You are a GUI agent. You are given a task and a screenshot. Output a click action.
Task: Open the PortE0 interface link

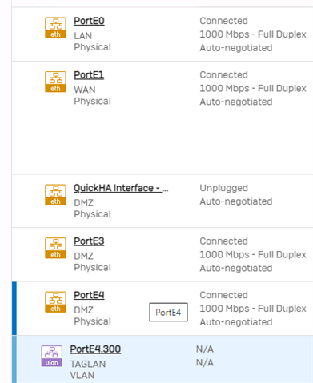pyautogui.click(x=89, y=21)
